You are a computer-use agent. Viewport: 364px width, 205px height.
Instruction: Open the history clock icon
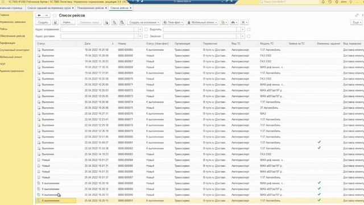click(x=330, y=2)
